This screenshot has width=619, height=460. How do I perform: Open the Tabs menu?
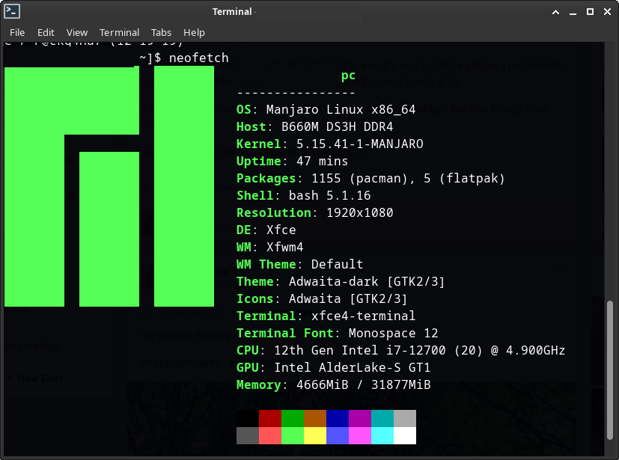(x=161, y=32)
